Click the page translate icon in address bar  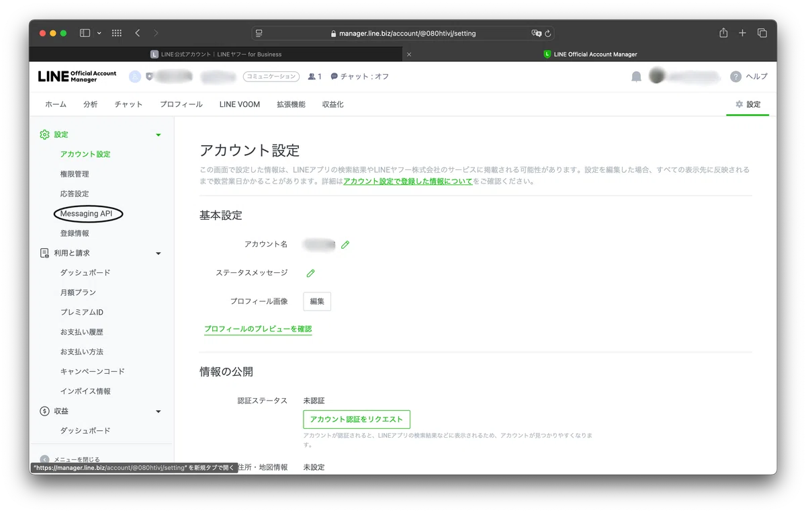click(536, 33)
